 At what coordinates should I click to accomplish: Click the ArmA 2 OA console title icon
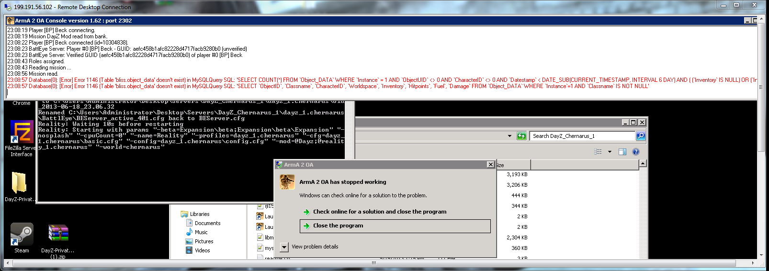[11, 21]
